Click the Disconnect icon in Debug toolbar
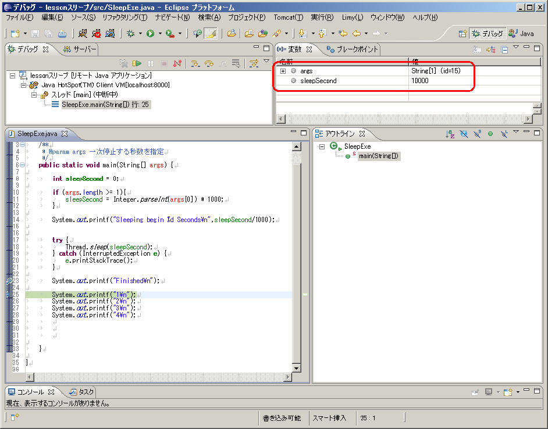The image size is (548, 429). pyautogui.click(x=177, y=63)
